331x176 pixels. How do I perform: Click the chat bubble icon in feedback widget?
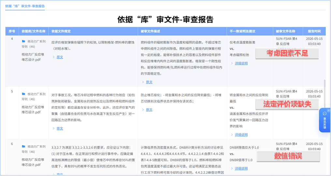325,114
